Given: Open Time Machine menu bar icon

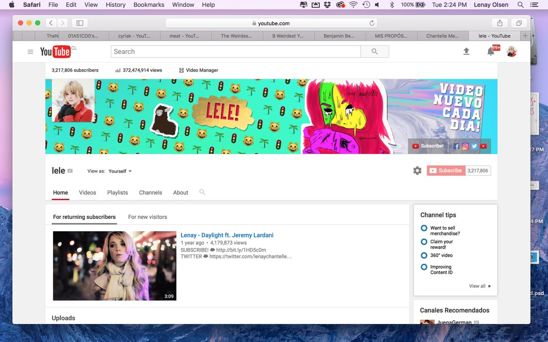Looking at the screenshot, I should pos(366,5).
